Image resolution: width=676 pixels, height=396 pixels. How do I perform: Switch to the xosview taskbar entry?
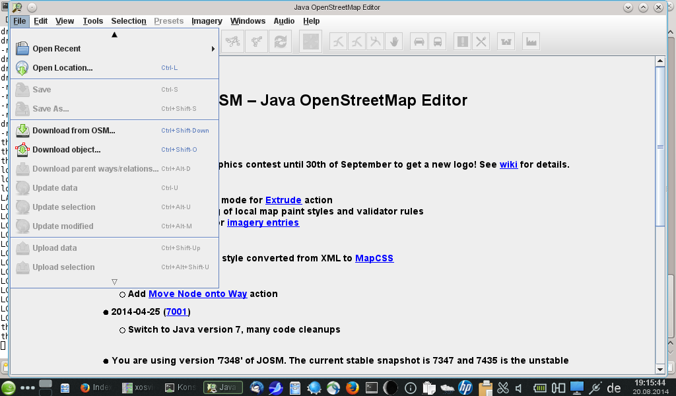point(138,387)
